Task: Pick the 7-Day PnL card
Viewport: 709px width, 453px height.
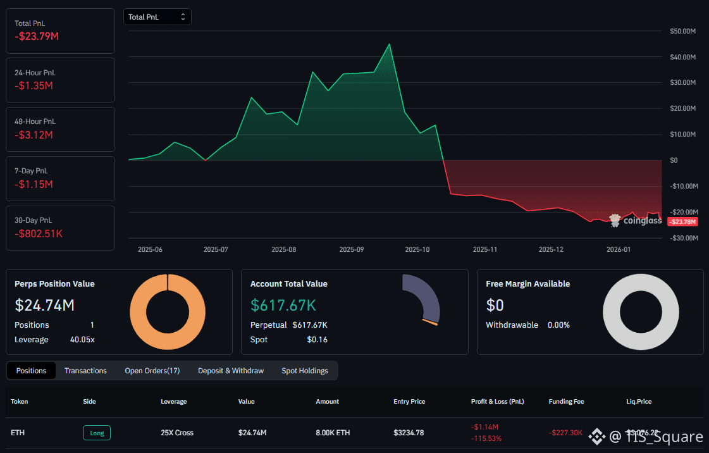Action: 60,178
